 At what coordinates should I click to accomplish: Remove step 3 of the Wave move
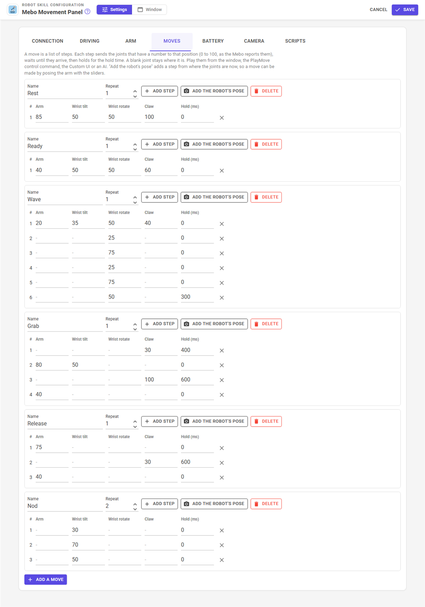(x=222, y=253)
